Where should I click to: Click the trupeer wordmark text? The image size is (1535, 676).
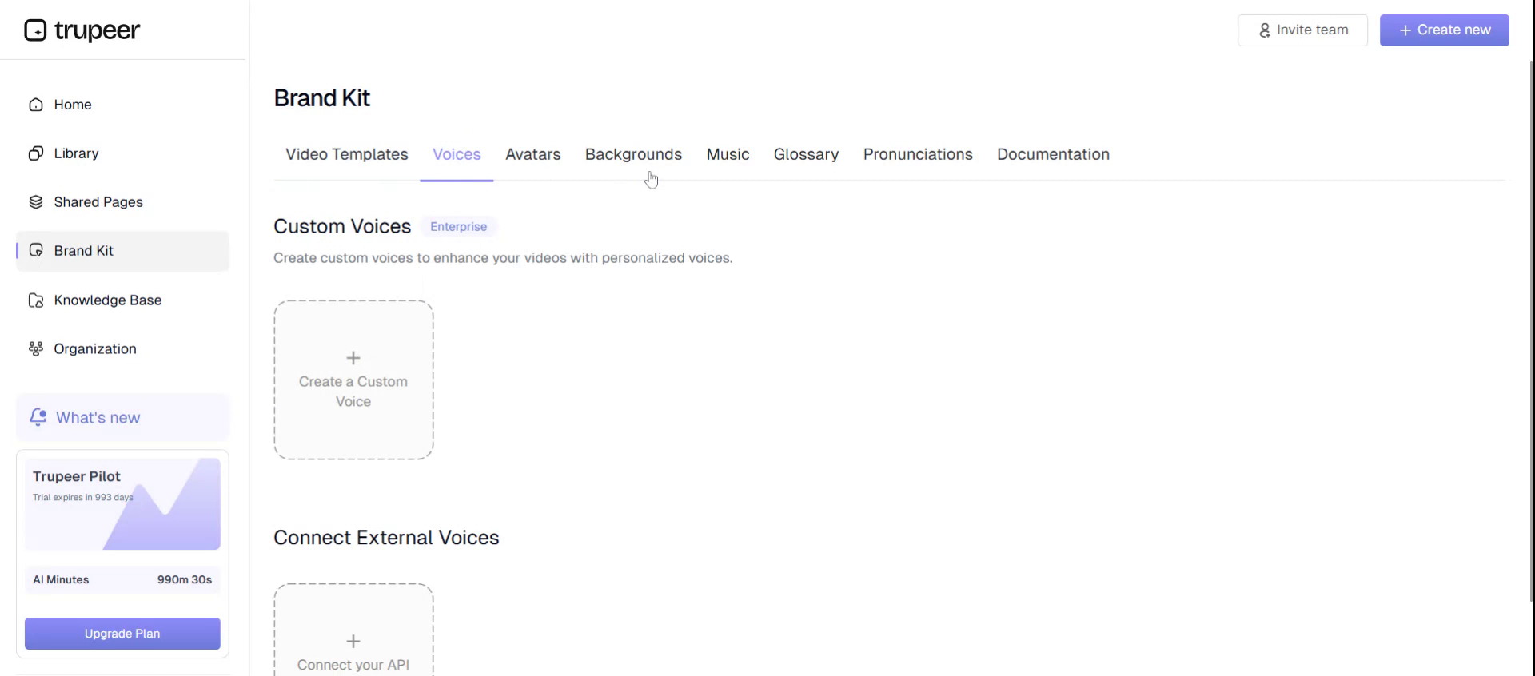[97, 31]
